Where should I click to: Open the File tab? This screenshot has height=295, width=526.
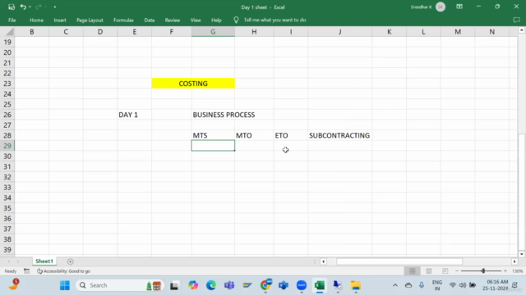point(12,20)
